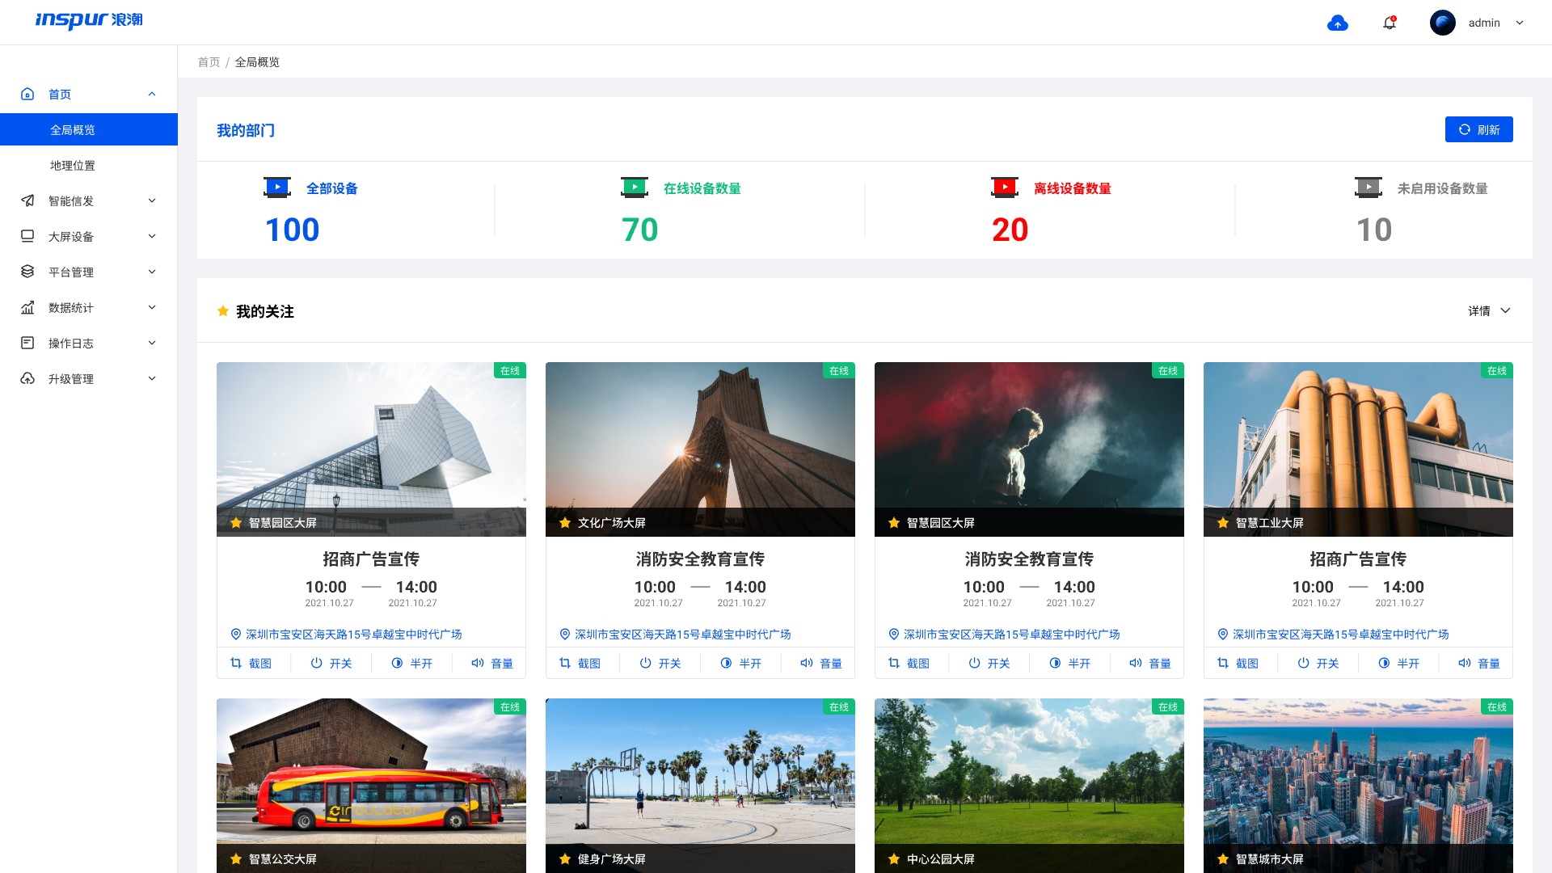Open address link on 智慧工业大屏 card
This screenshot has width=1552, height=873.
pos(1333,635)
